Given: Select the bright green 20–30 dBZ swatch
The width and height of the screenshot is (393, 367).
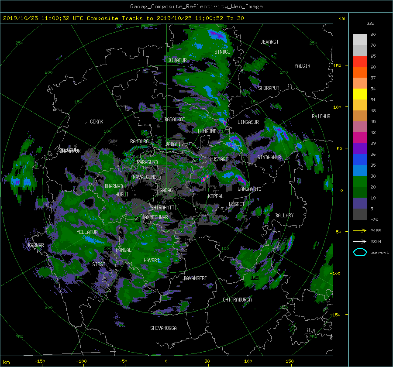Looking at the screenshot, I should tap(360, 182).
